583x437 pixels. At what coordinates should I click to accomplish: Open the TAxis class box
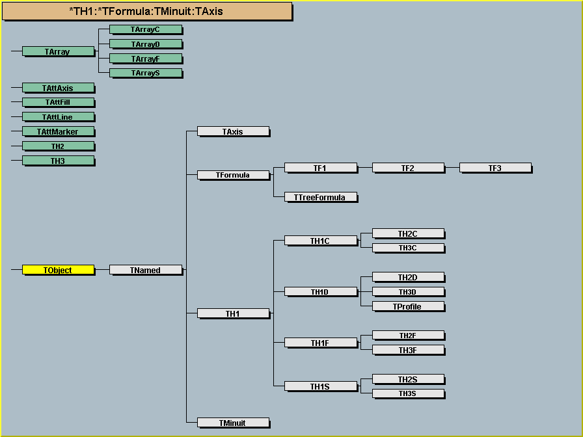click(232, 131)
